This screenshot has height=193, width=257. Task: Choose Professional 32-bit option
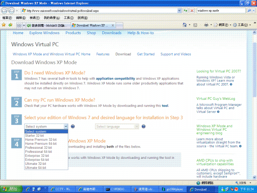[46, 148]
